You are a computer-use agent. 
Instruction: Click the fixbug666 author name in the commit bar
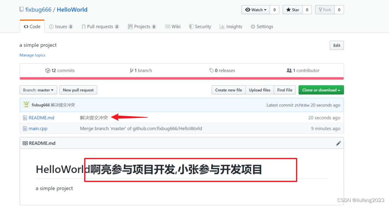41,105
